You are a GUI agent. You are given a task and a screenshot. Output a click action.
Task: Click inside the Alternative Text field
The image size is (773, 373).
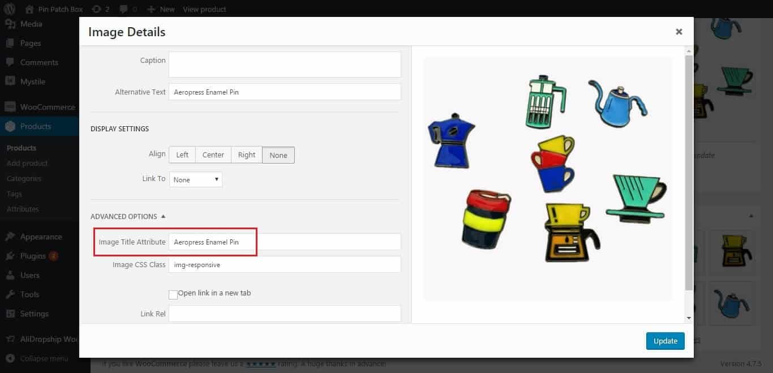(284, 91)
